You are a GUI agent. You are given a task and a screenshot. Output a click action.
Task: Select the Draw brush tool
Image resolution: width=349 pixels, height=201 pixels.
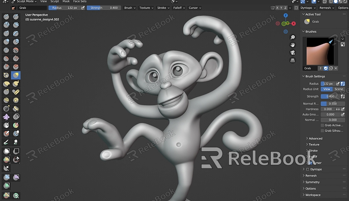coord(6,16)
